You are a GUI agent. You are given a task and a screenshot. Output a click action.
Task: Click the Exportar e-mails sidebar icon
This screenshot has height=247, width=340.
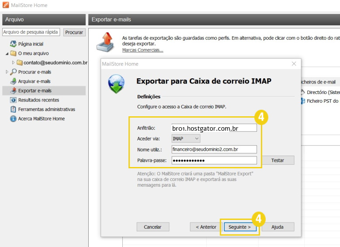[13, 90]
